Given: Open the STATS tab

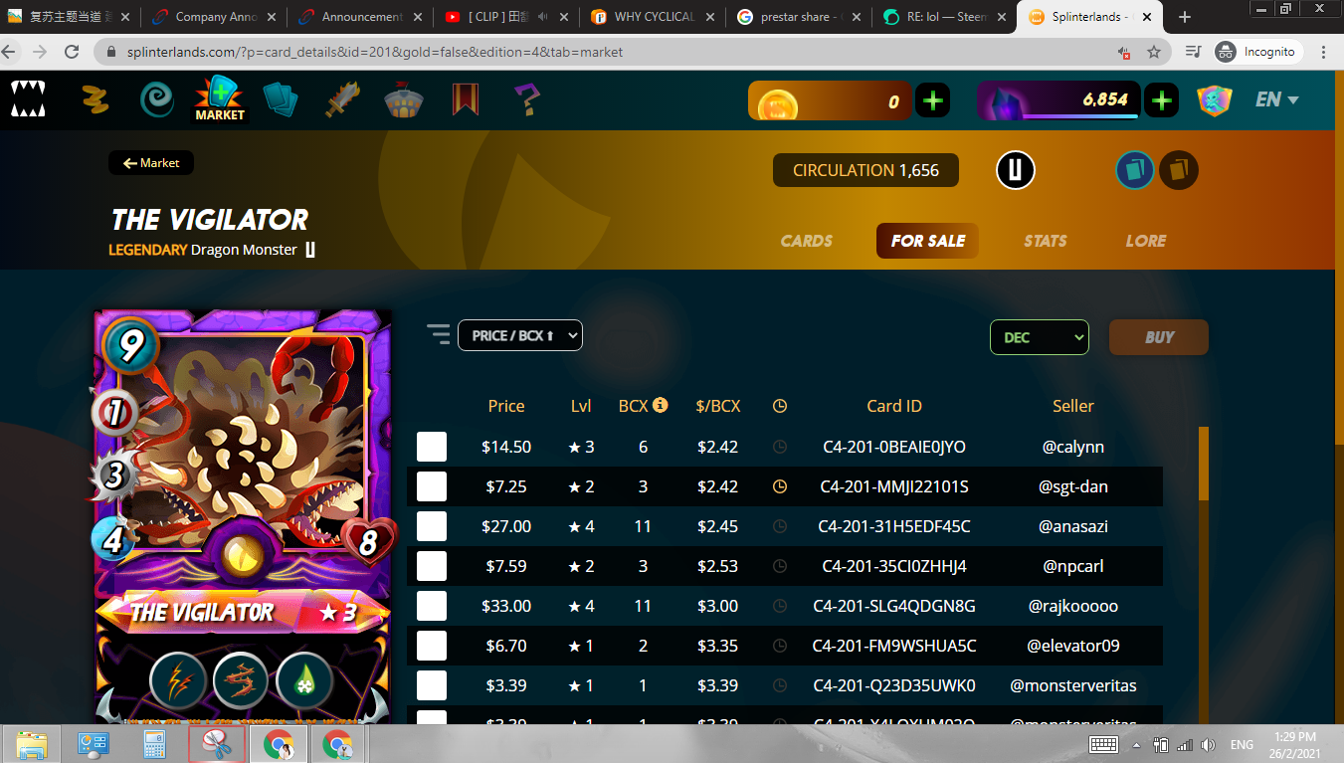Looking at the screenshot, I should [x=1046, y=241].
